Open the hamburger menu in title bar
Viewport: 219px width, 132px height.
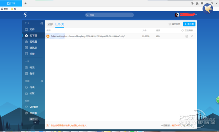202,3
